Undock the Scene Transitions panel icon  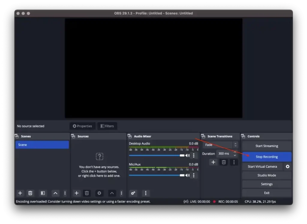tap(203, 136)
